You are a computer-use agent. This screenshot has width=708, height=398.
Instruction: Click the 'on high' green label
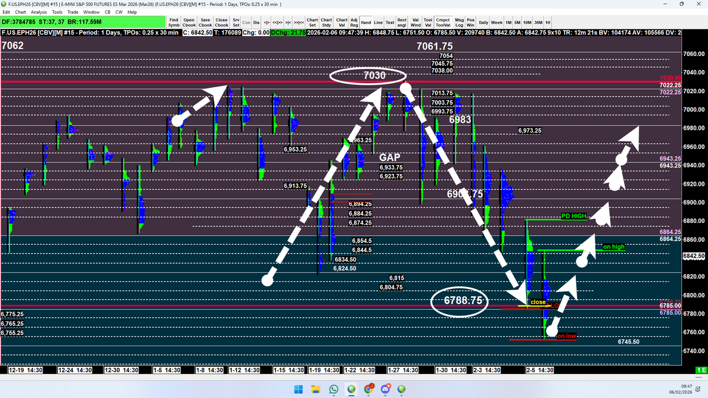(x=613, y=246)
